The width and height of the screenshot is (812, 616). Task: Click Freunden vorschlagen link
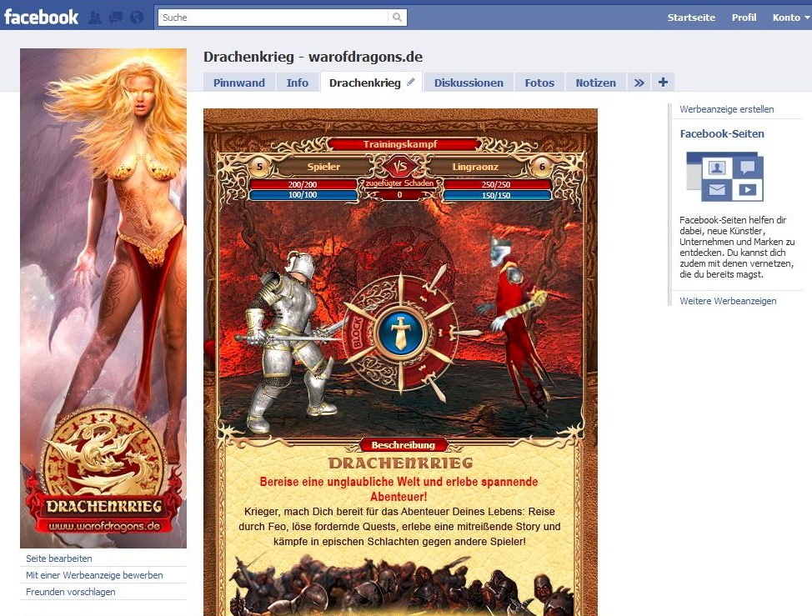(x=70, y=592)
